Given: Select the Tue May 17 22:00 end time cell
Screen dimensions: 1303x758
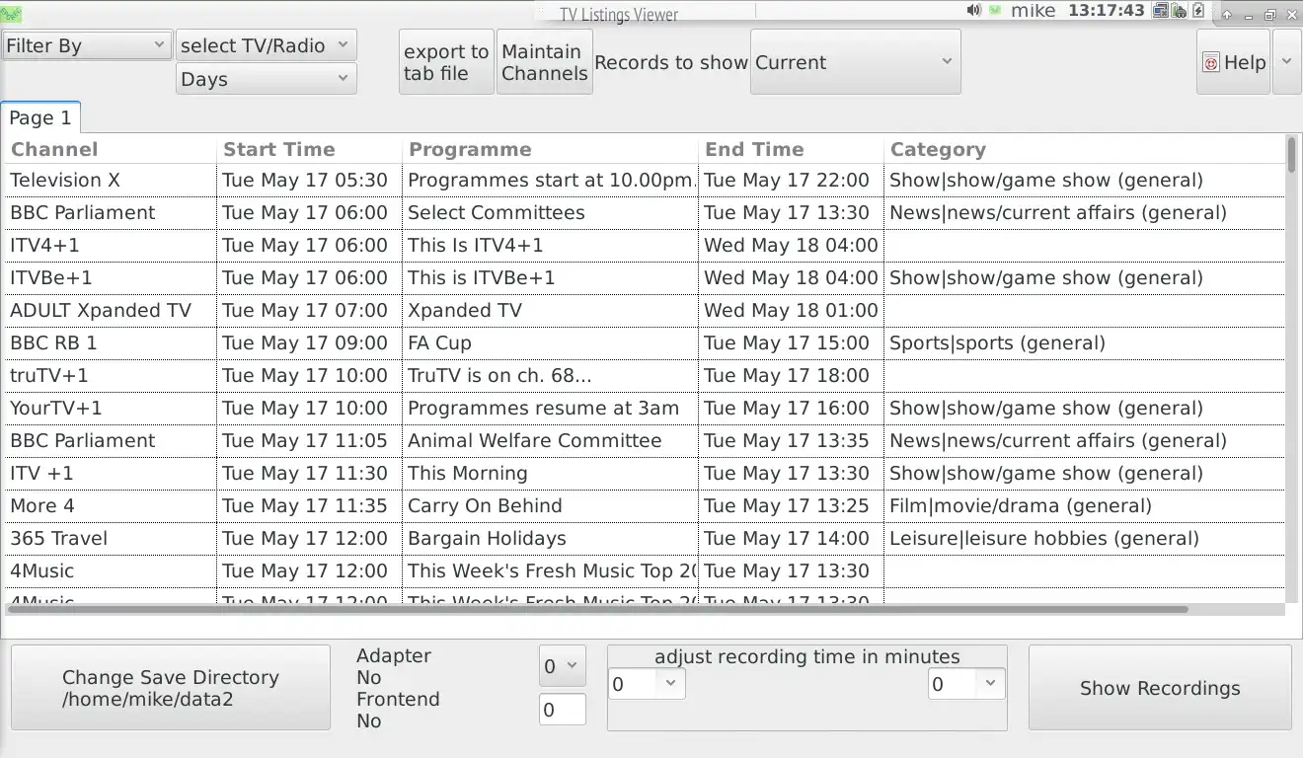Looking at the screenshot, I should tap(792, 181).
